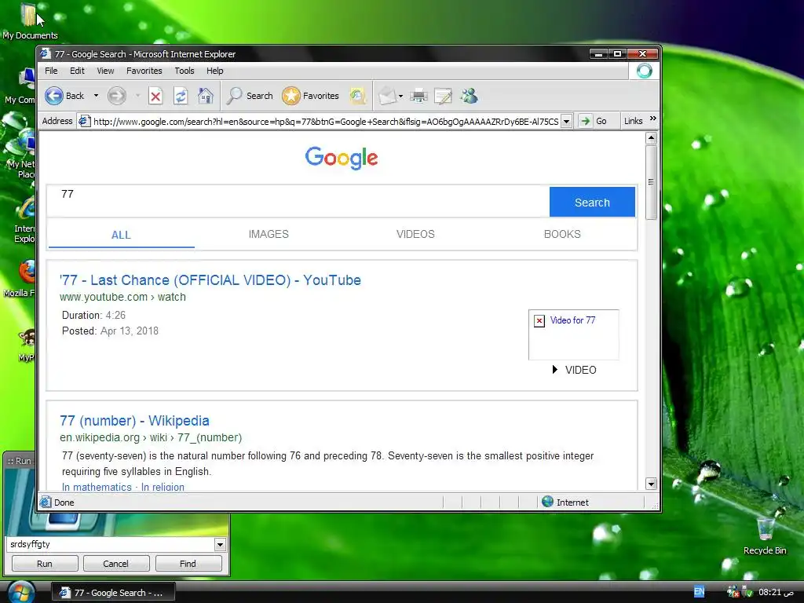Open the Windows Start orb
The height and width of the screenshot is (603, 804).
tap(20, 592)
